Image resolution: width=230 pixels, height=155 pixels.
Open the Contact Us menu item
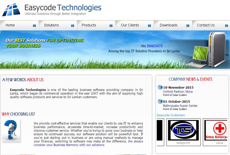tap(206, 25)
